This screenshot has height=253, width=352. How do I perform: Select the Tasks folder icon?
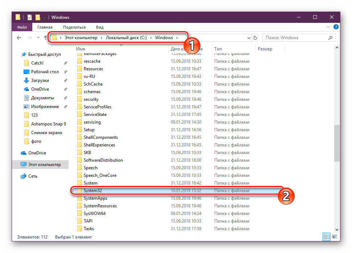click(x=79, y=229)
